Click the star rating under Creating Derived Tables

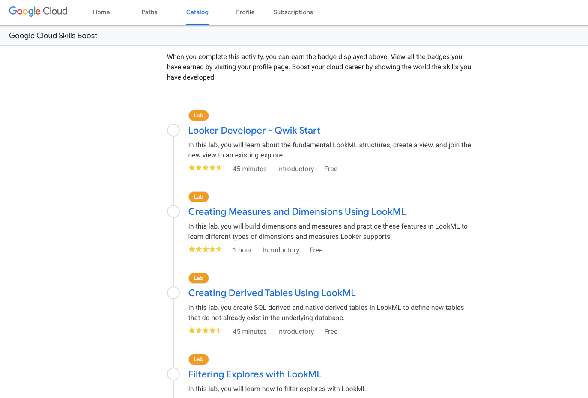coord(206,331)
